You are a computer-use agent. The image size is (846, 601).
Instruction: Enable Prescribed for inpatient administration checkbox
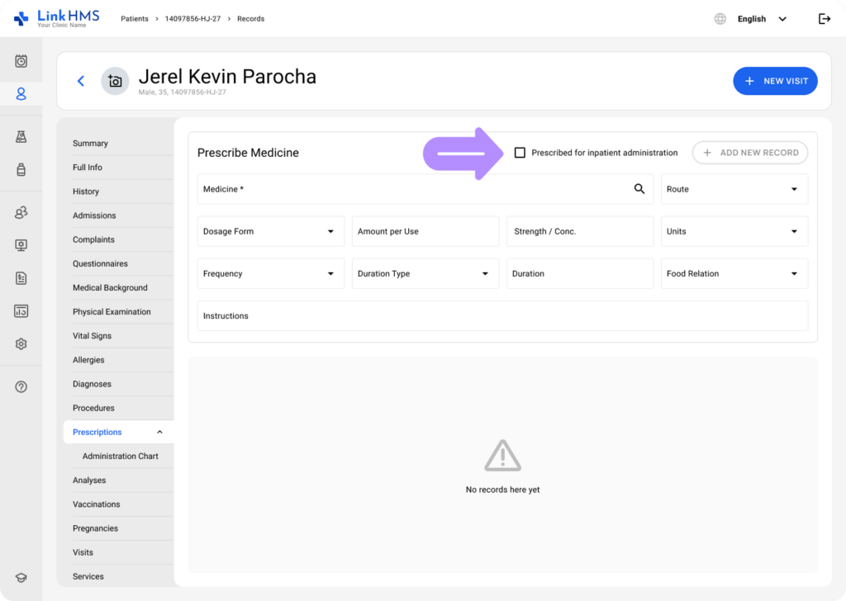[x=520, y=153]
